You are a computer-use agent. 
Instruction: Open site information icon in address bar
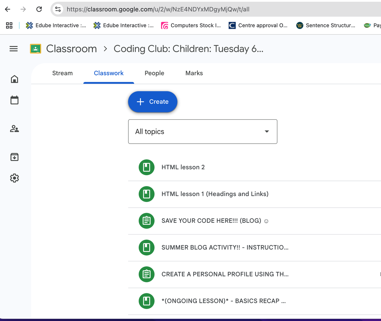click(58, 9)
